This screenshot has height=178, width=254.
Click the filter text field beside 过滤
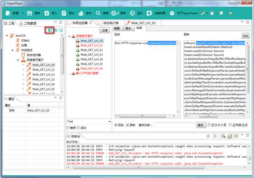pos(82,30)
